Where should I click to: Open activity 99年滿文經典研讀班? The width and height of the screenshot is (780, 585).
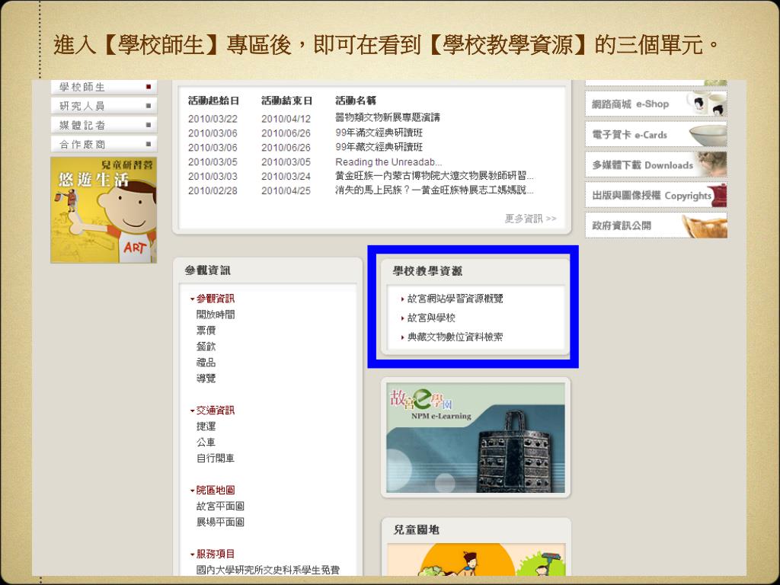click(379, 133)
